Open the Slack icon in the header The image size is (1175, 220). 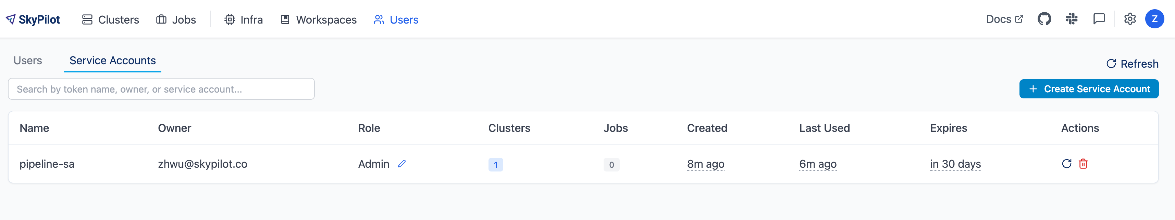[x=1072, y=19]
